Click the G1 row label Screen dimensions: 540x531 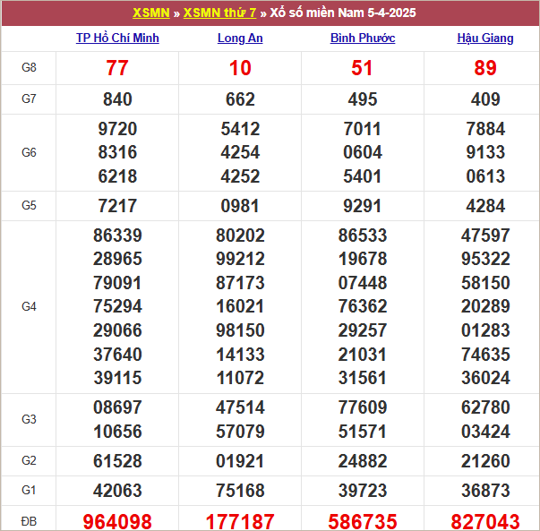29,491
